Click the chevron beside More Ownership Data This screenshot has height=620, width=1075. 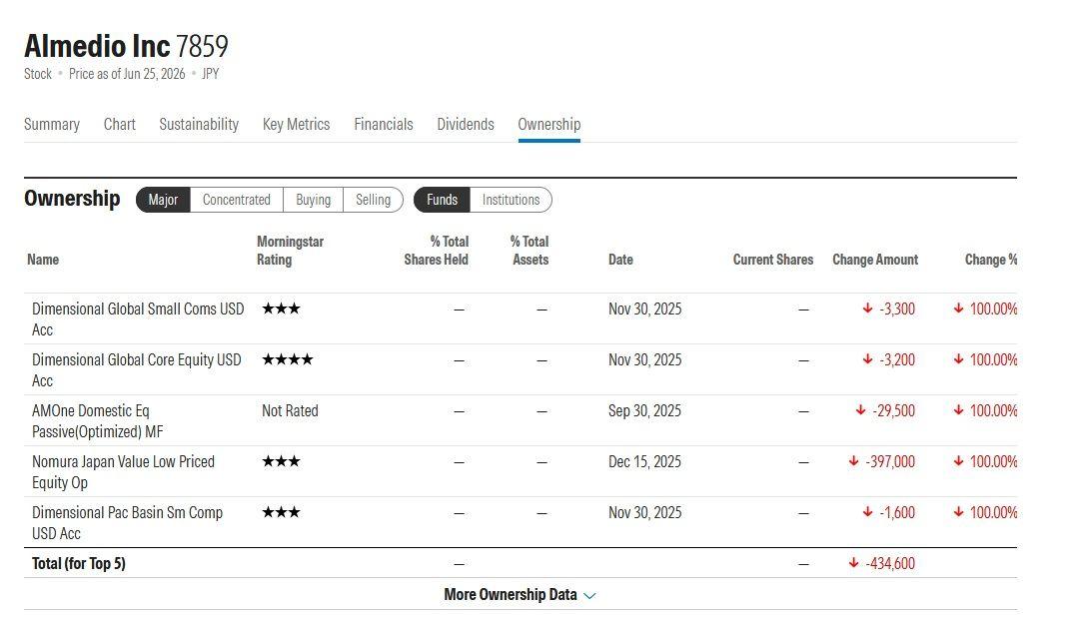(x=589, y=596)
